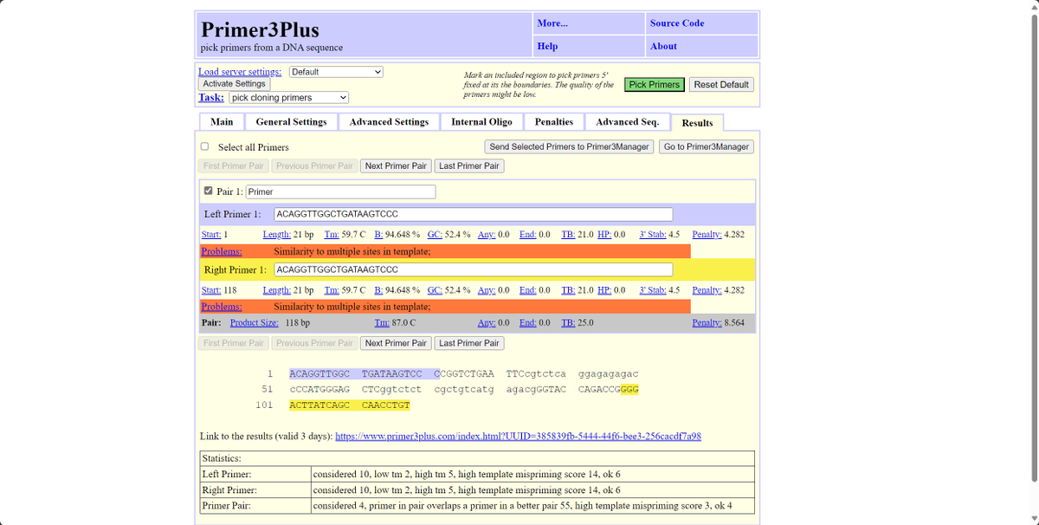The width and height of the screenshot is (1039, 525).
Task: Click the yellow sequence ACTTATCAGC
Action: point(319,405)
